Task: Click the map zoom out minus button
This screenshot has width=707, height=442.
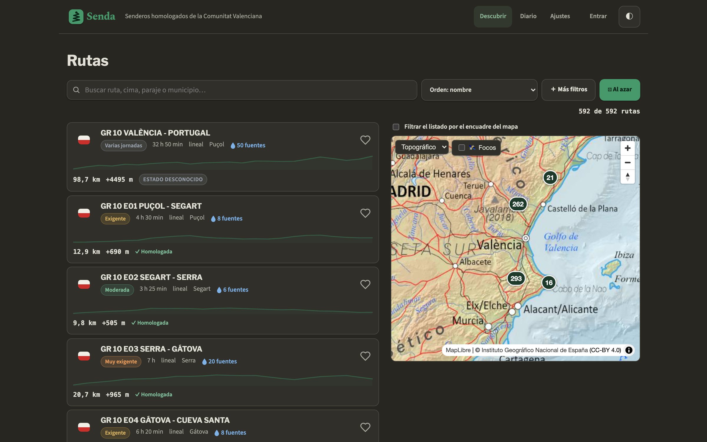Action: point(627,162)
